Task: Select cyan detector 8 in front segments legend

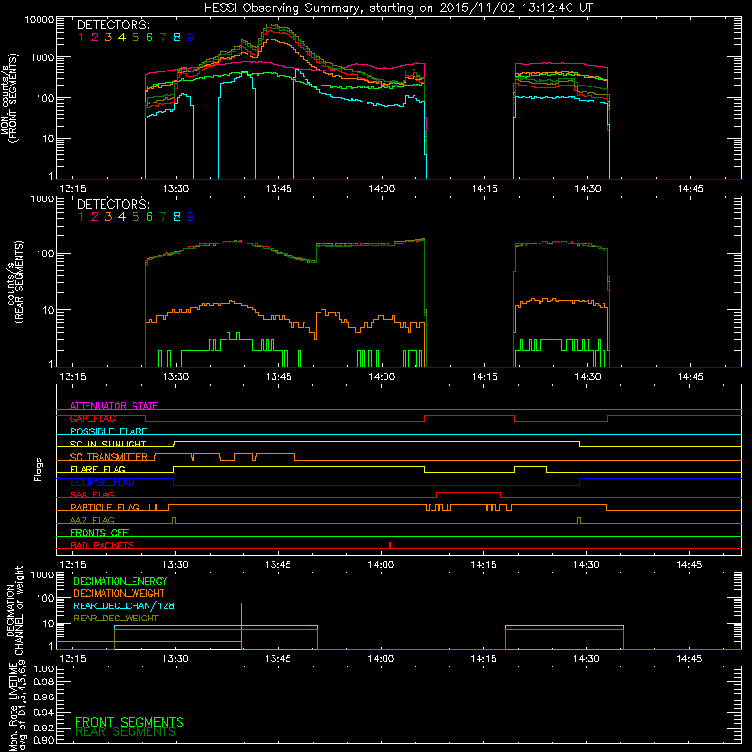Action: tap(177, 38)
